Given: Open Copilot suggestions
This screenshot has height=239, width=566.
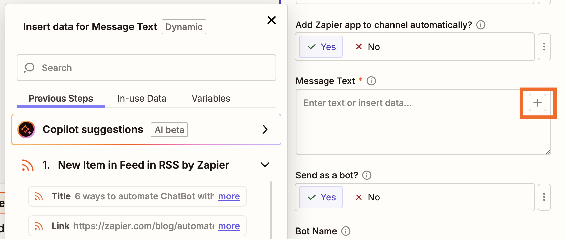Looking at the screenshot, I should (146, 129).
